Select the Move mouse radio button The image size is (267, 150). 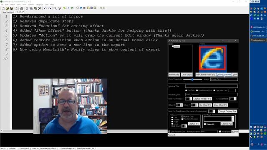point(172,124)
